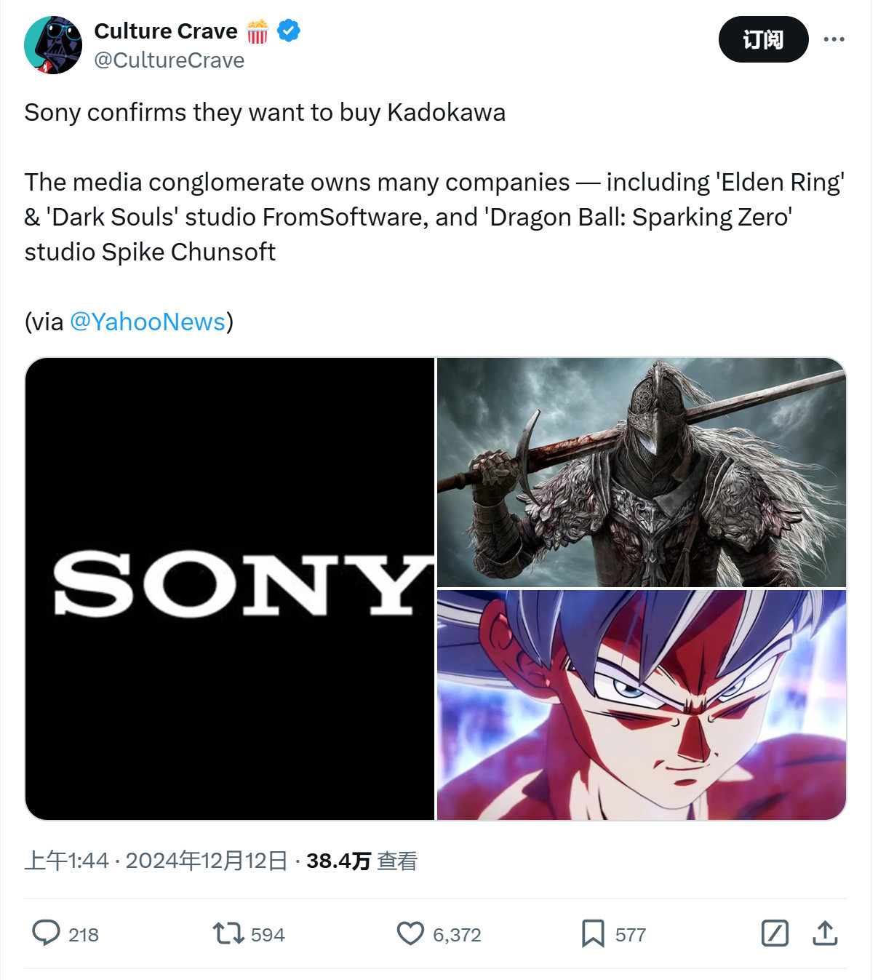Click the 594 reposts count
The height and width of the screenshot is (980, 886).
click(268, 935)
